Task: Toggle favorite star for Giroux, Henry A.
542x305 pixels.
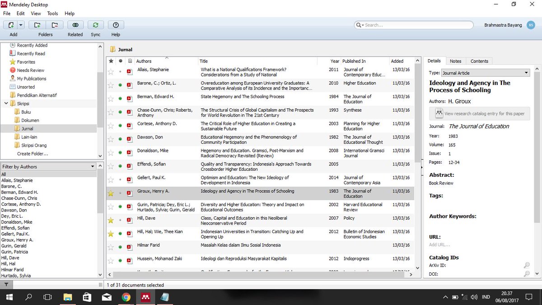Action: [x=111, y=193]
